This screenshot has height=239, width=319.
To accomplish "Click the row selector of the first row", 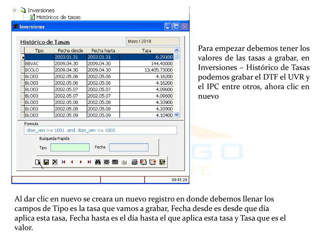I will point(23,57).
